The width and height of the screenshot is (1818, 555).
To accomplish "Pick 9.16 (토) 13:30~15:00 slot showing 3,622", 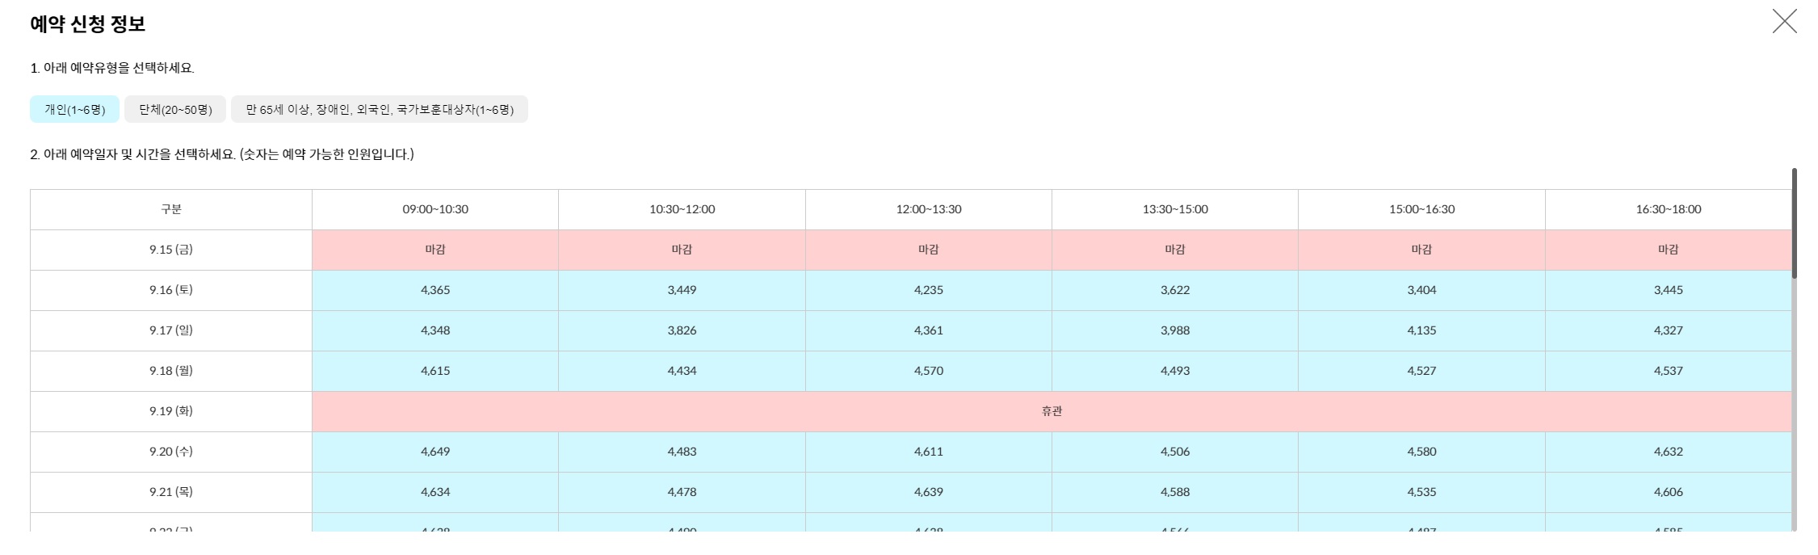I will [1175, 290].
